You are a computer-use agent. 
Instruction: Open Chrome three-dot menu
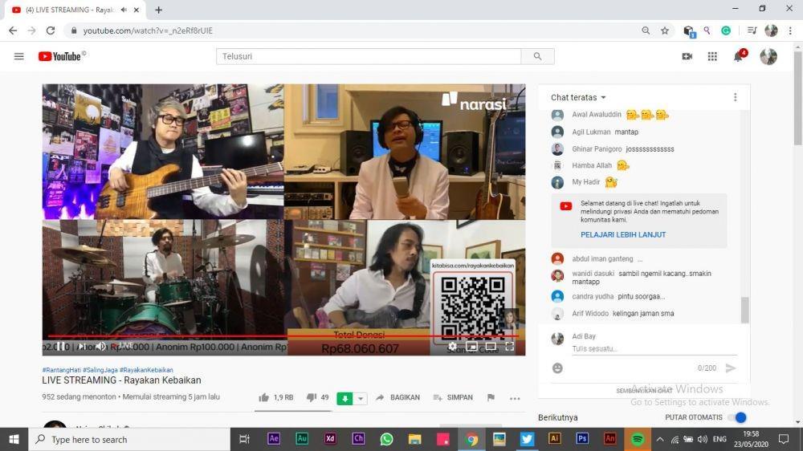tap(790, 30)
